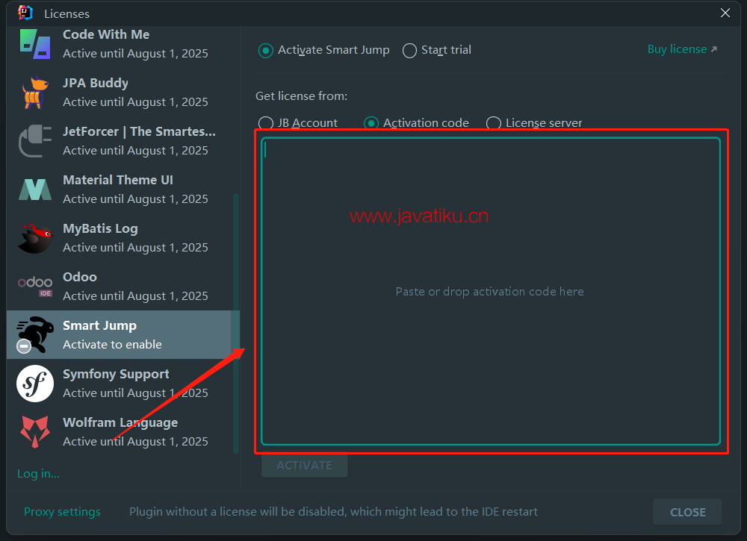747x541 pixels.
Task: Select the Smart Jump rabbit icon
Action: [35, 335]
